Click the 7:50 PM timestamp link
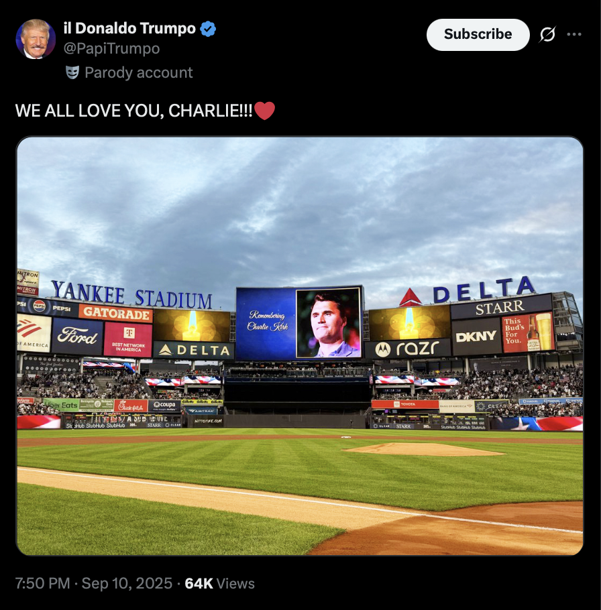Viewport: 601px width, 610px height. (42, 584)
